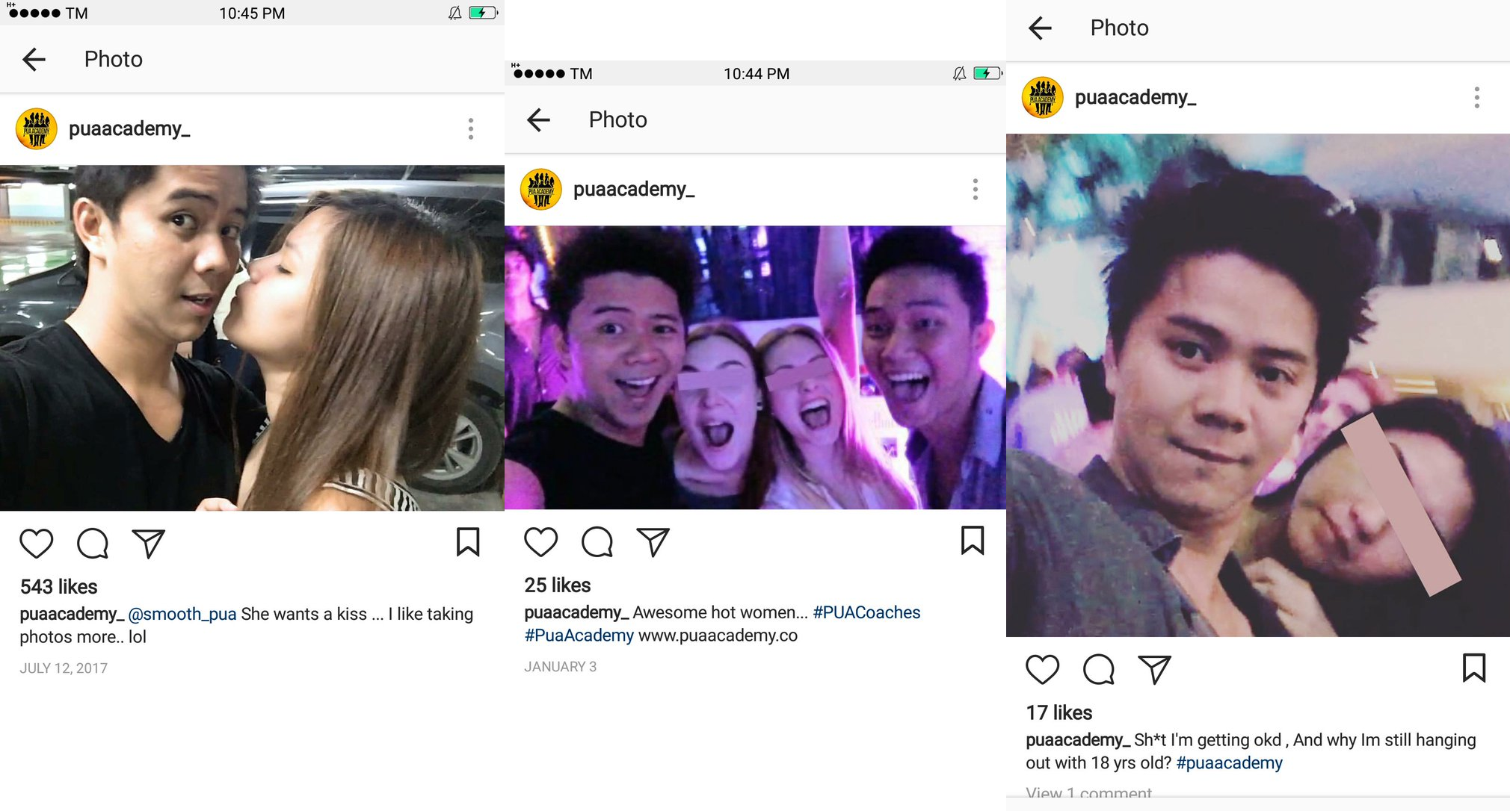Share the 17-likes post via paper plane icon
Viewport: 1510px width, 811px height.
point(1153,669)
